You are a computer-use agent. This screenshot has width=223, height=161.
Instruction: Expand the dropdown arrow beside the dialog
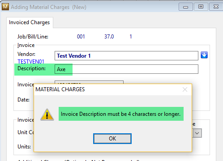click(197, 133)
